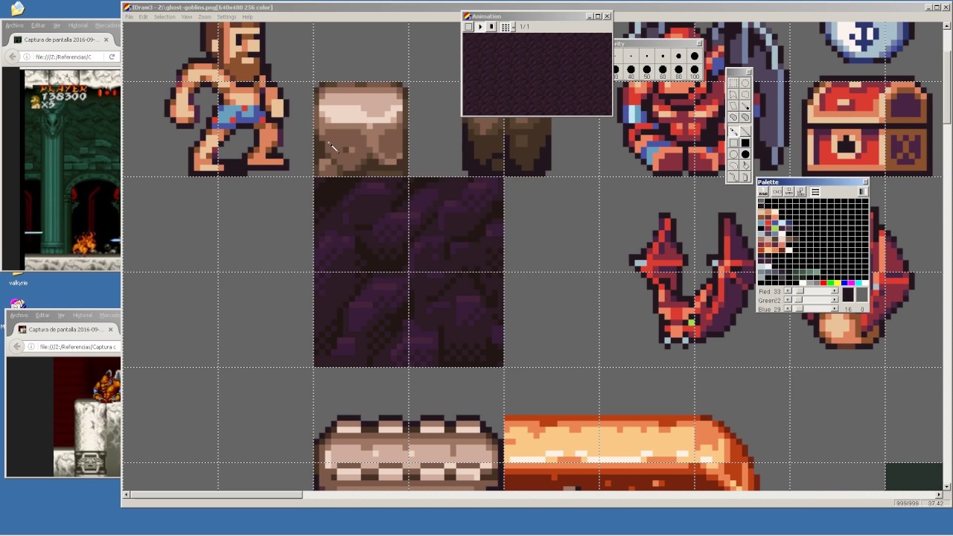The height and width of the screenshot is (536, 953).
Task: Open the Zoom menu
Action: tap(205, 16)
